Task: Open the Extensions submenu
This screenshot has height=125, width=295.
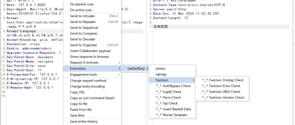Action: [x=92, y=69]
